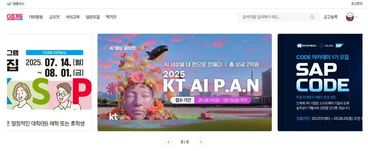
Task: Open the 대외활동 menu
Action: coord(36,17)
